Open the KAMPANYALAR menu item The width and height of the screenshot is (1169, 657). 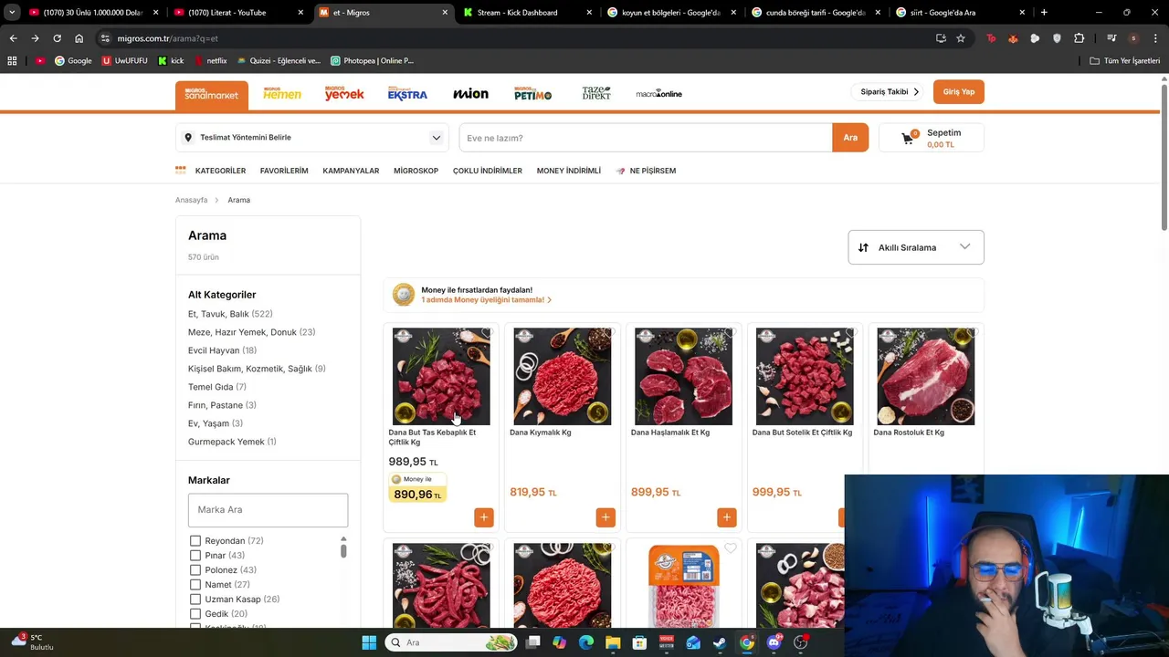point(351,171)
